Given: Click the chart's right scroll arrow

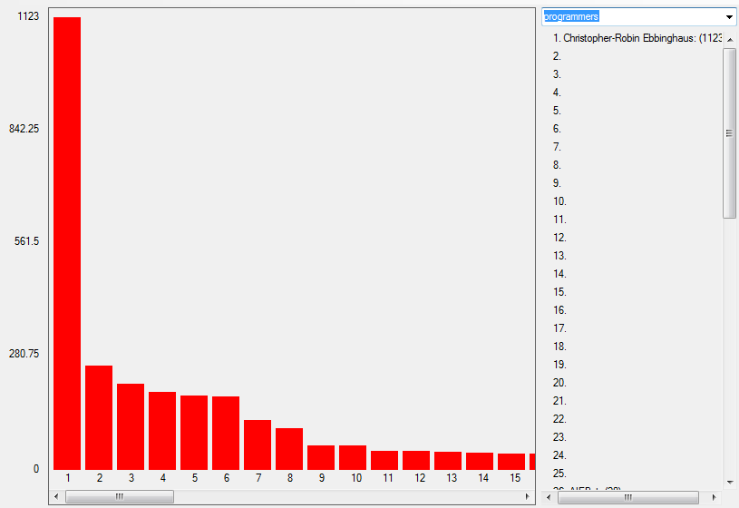Looking at the screenshot, I should (x=528, y=496).
